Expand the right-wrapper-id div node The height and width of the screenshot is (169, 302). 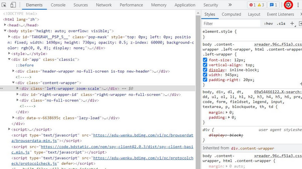[x=17, y=94]
